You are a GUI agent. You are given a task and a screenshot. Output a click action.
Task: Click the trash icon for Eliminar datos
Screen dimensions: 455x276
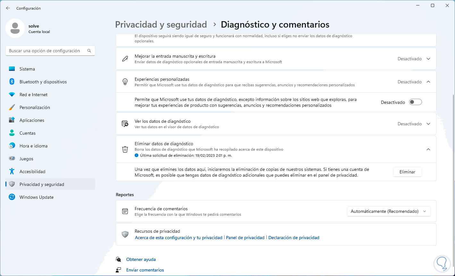pos(125,149)
